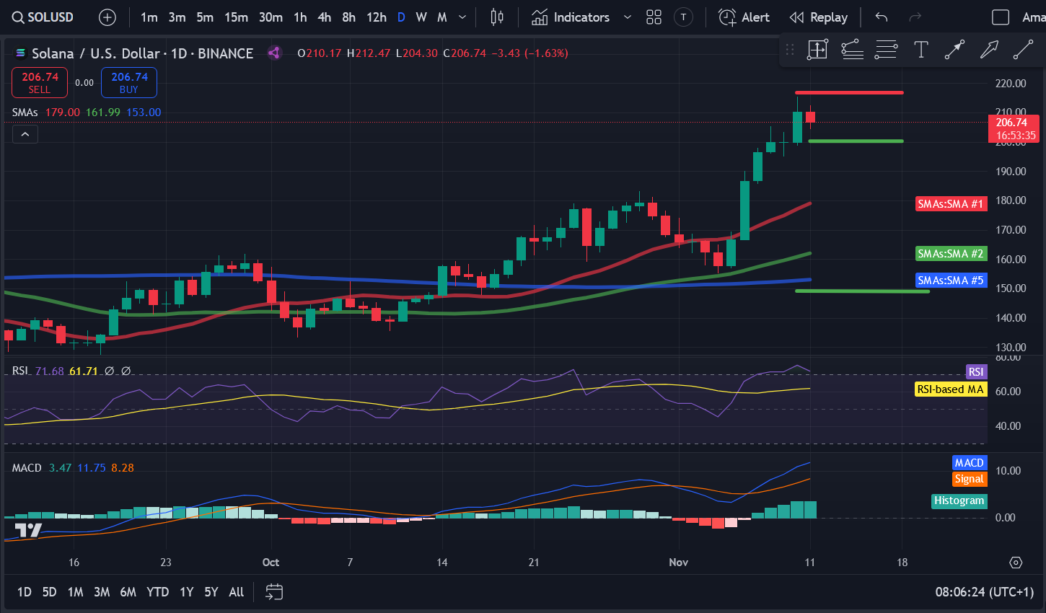Set range to YTD
1046x613 pixels.
pos(157,592)
